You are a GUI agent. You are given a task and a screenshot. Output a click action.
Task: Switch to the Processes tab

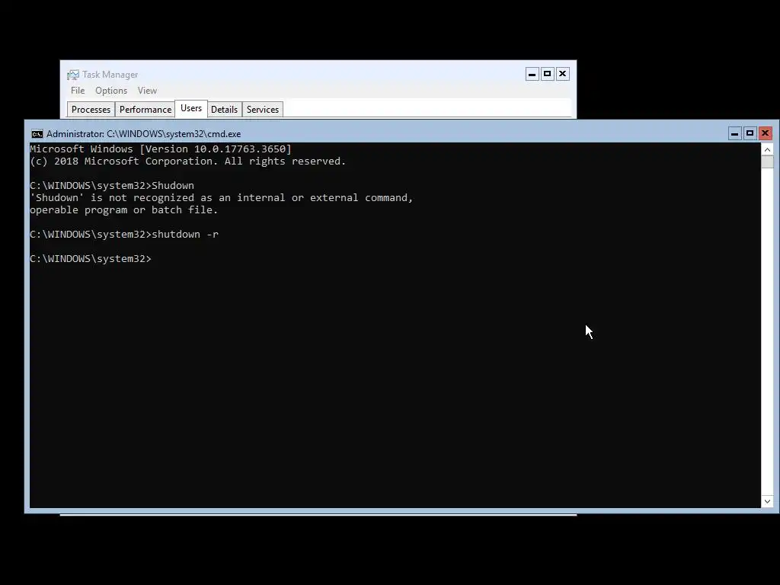[x=91, y=110]
